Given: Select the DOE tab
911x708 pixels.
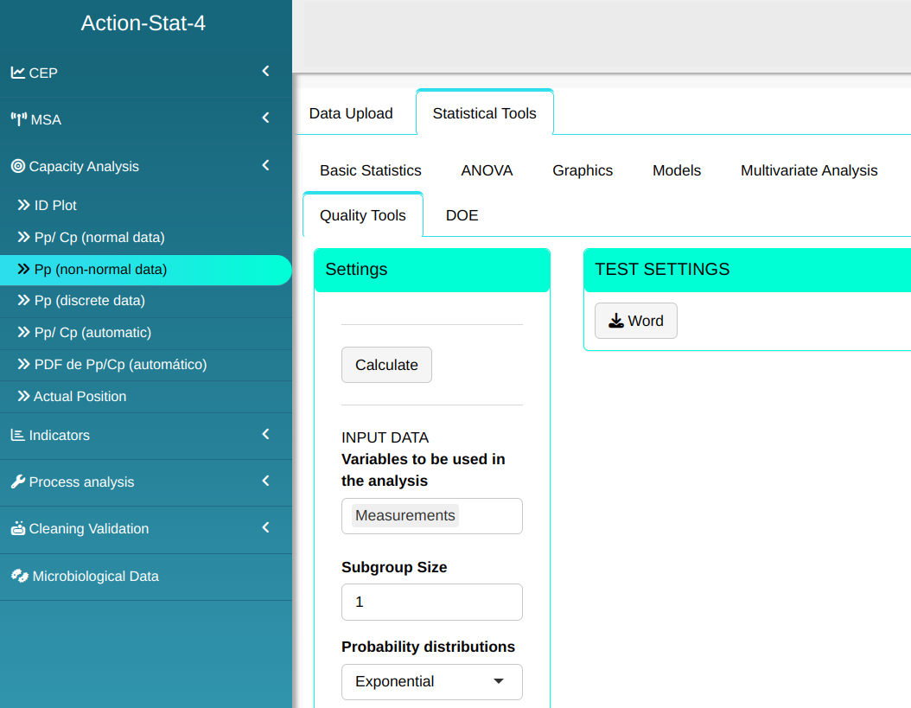Looking at the screenshot, I should click(462, 215).
